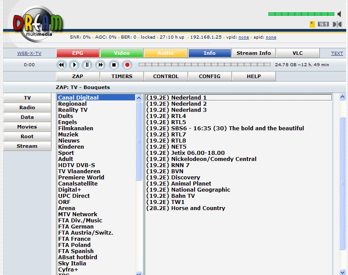
Task: Adjust the green volume level bar
Action: point(301,14)
